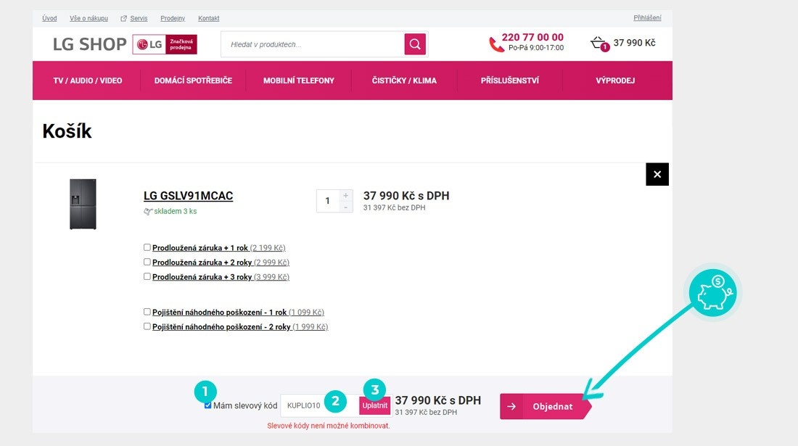Screen dimensions: 798x446
Task: Check Pojištění náhodného poškození - 2 roky
Action: [147, 326]
